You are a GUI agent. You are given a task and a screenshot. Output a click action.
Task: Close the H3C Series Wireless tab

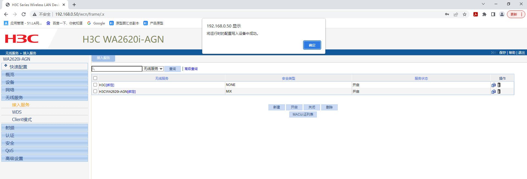click(x=64, y=5)
